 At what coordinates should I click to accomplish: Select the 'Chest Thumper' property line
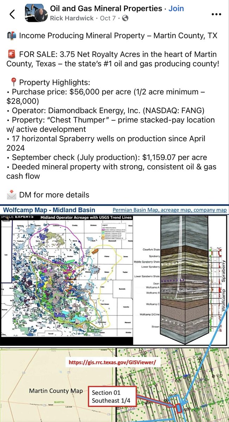point(111,124)
